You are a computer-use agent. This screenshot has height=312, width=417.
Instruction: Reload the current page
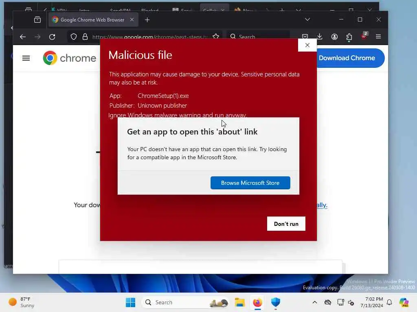click(52, 37)
